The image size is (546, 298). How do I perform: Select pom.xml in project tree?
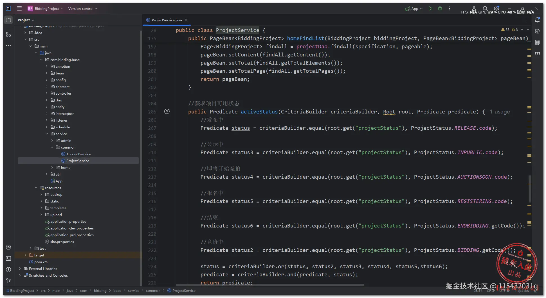click(39, 262)
